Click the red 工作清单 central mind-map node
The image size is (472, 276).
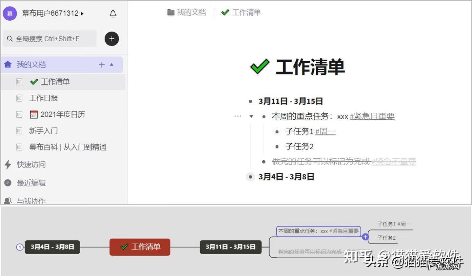(x=140, y=247)
